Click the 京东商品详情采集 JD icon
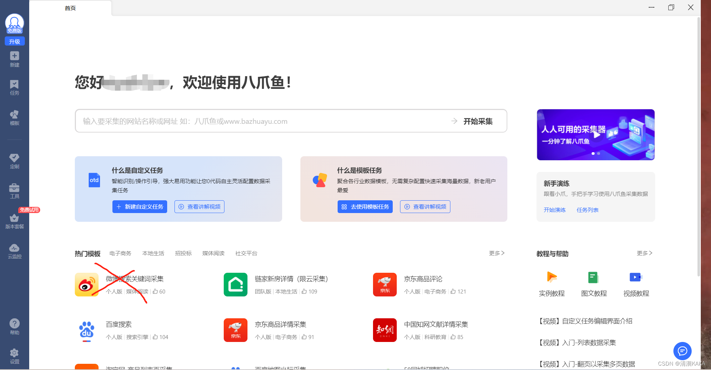This screenshot has width=711, height=370. coord(235,330)
